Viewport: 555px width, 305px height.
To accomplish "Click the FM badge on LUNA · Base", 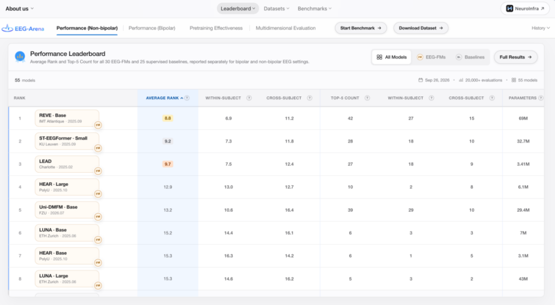I will tap(98, 240).
